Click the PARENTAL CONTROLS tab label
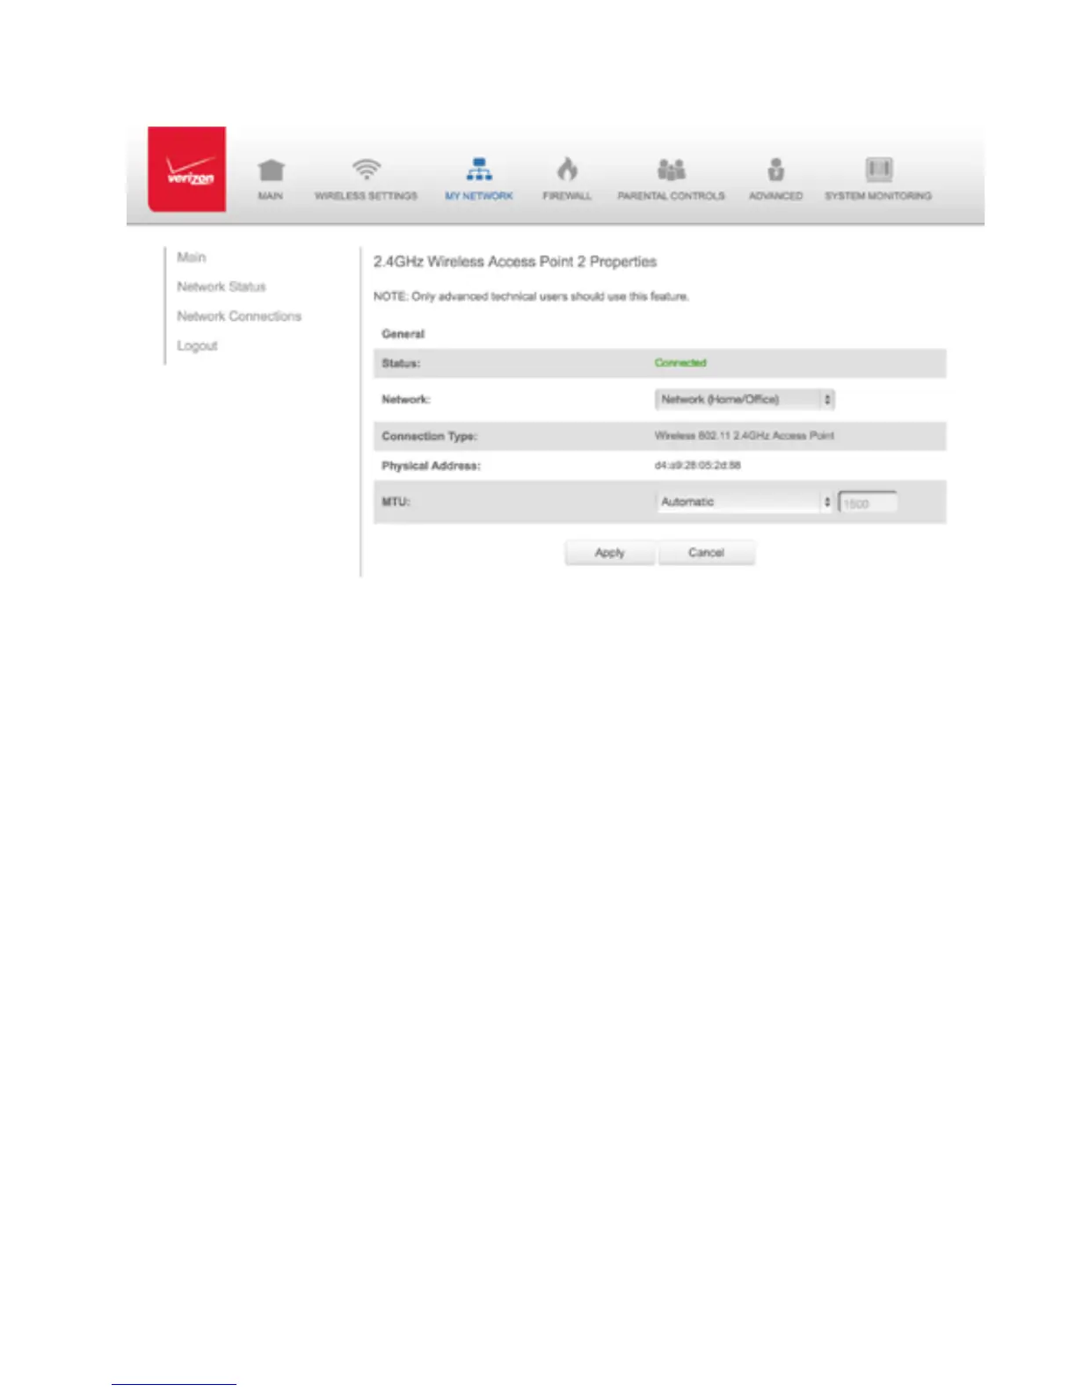This screenshot has height=1392, width=1076. pos(671,196)
